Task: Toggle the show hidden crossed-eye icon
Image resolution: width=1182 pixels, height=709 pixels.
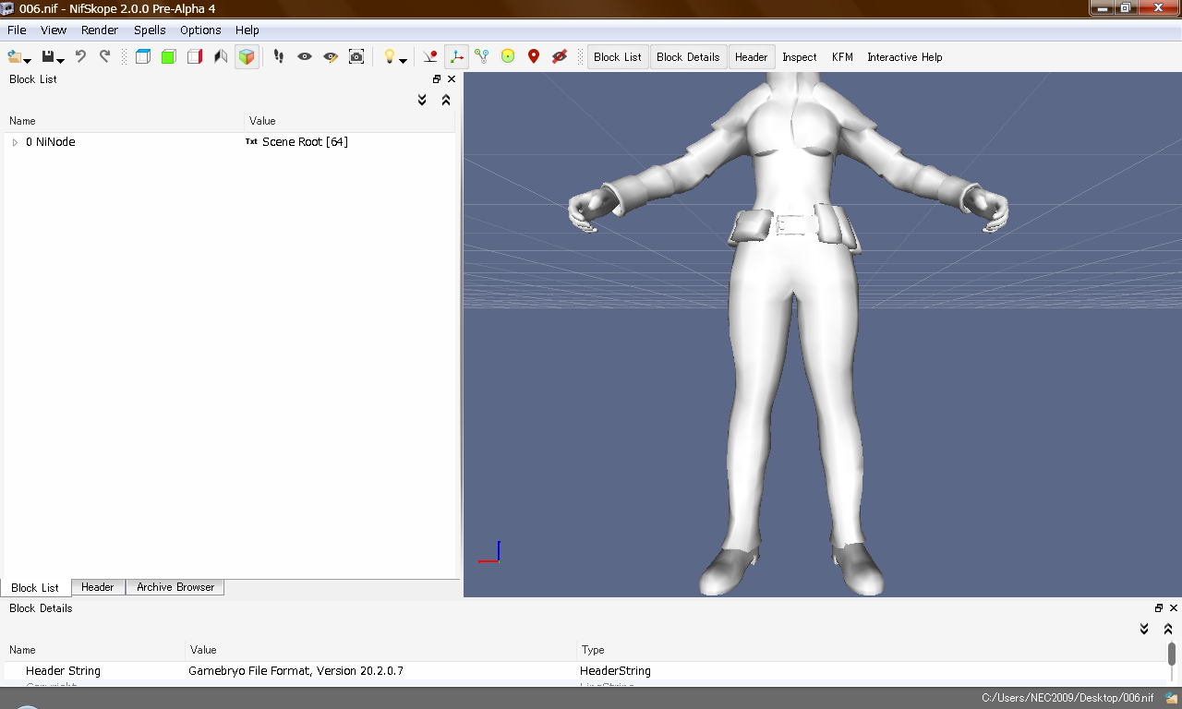Action: [x=559, y=56]
